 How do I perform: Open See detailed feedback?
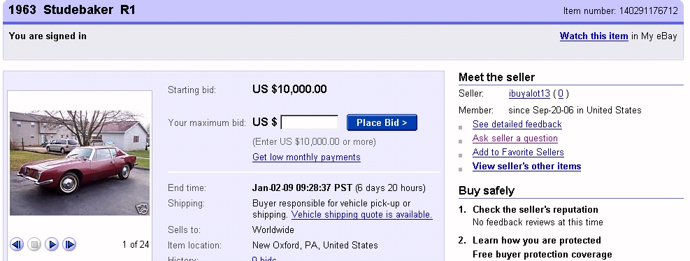coord(517,124)
